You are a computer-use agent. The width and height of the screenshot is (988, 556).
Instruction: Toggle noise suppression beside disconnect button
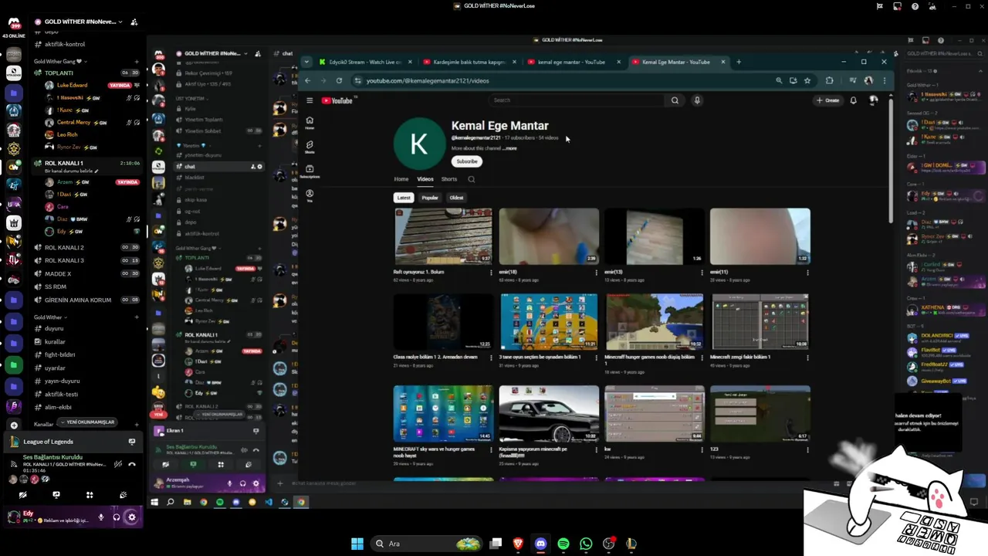point(117,464)
